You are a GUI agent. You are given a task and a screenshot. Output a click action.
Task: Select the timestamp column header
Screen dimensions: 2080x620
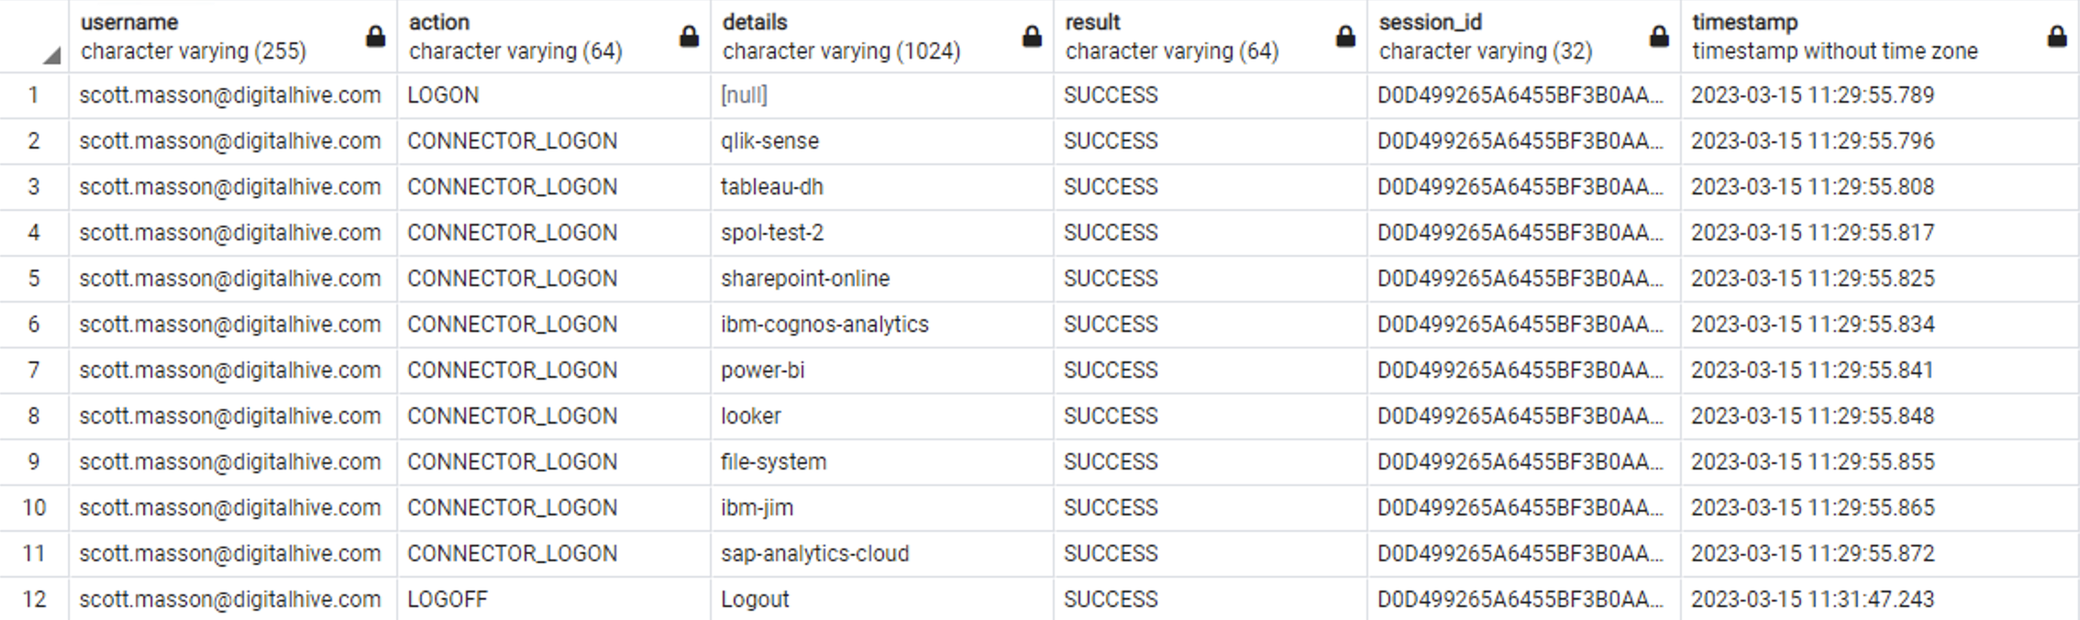[1879, 37]
